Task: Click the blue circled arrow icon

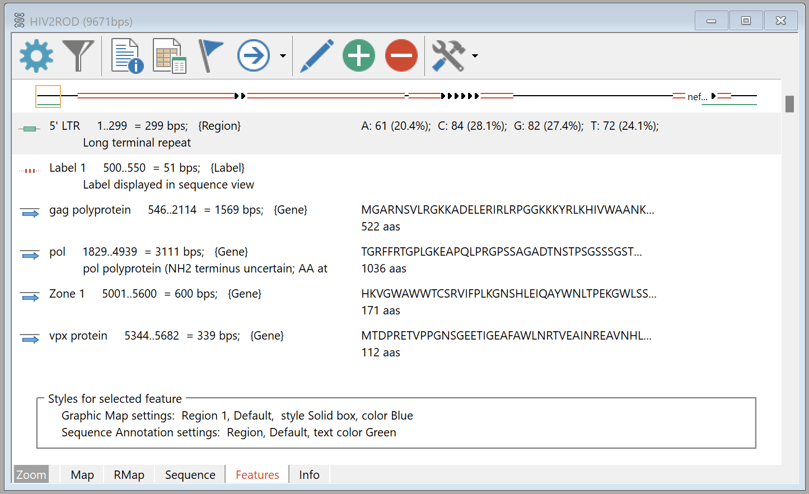Action: pyautogui.click(x=254, y=55)
